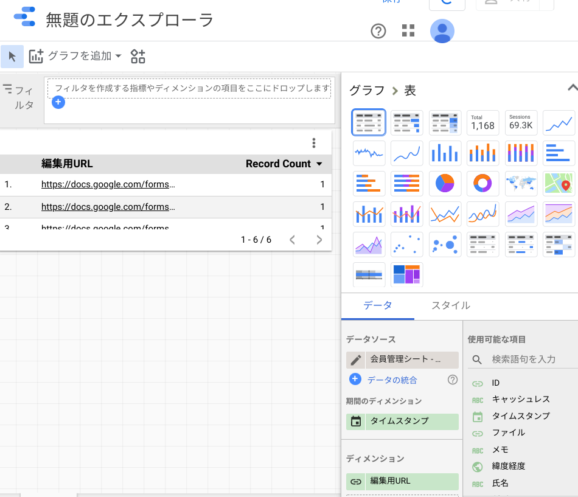Click the 無題のエクスプローラ title
Screen dimensions: 578x497
(130, 20)
